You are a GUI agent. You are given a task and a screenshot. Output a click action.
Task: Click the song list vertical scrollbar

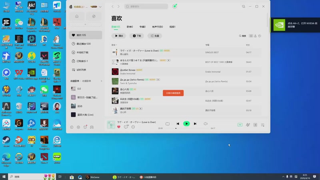tap(267, 20)
